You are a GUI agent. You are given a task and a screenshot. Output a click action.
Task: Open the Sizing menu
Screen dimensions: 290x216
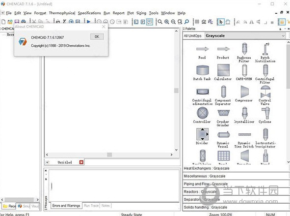coord(141,13)
